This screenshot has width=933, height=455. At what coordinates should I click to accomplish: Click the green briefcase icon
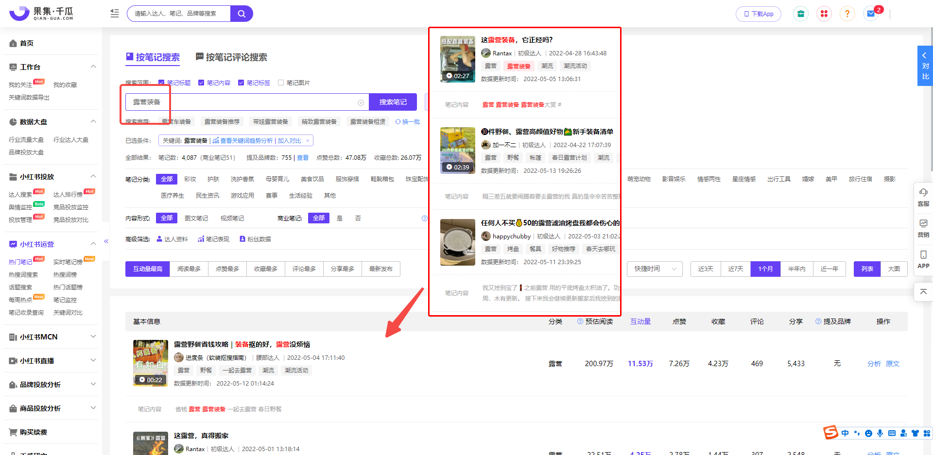800,14
